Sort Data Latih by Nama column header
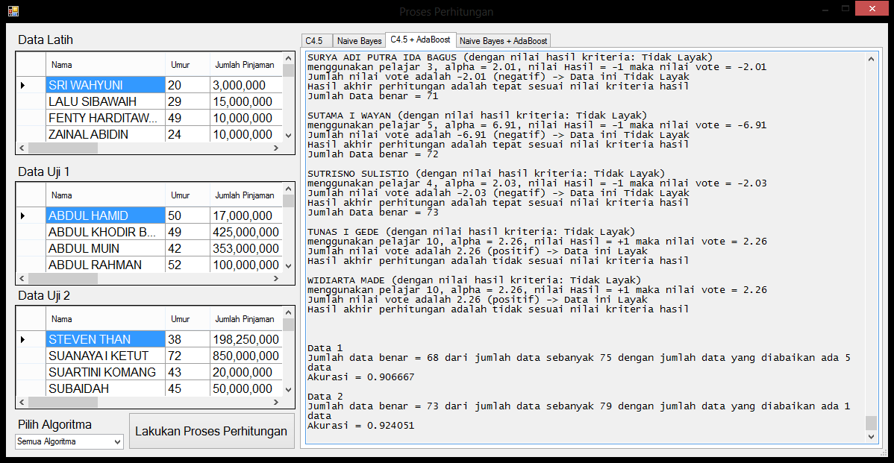Image resolution: width=894 pixels, height=463 pixels. coord(104,65)
